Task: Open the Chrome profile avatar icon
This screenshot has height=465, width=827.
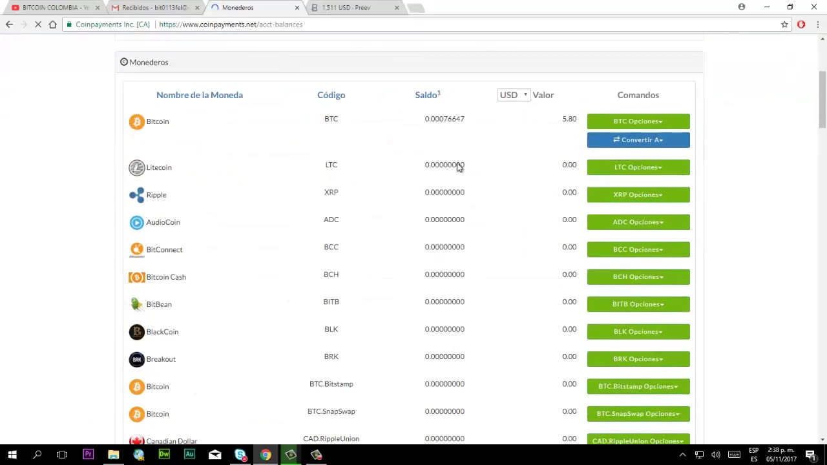Action: (742, 7)
